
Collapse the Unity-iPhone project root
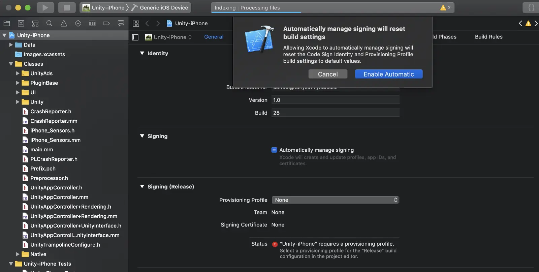click(4, 35)
